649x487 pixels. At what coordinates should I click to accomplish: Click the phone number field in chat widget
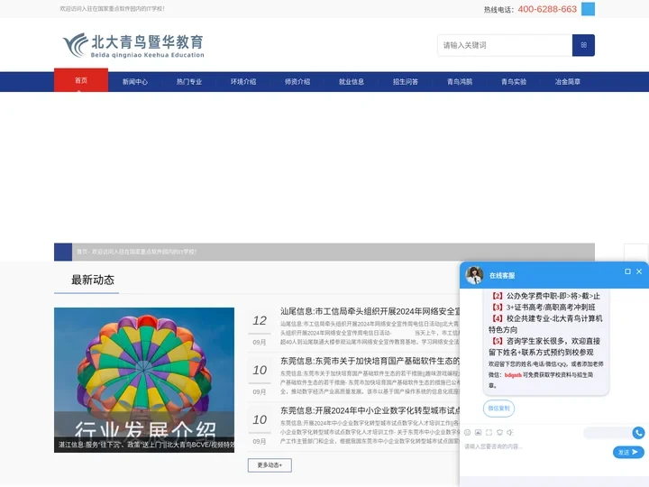608,433
